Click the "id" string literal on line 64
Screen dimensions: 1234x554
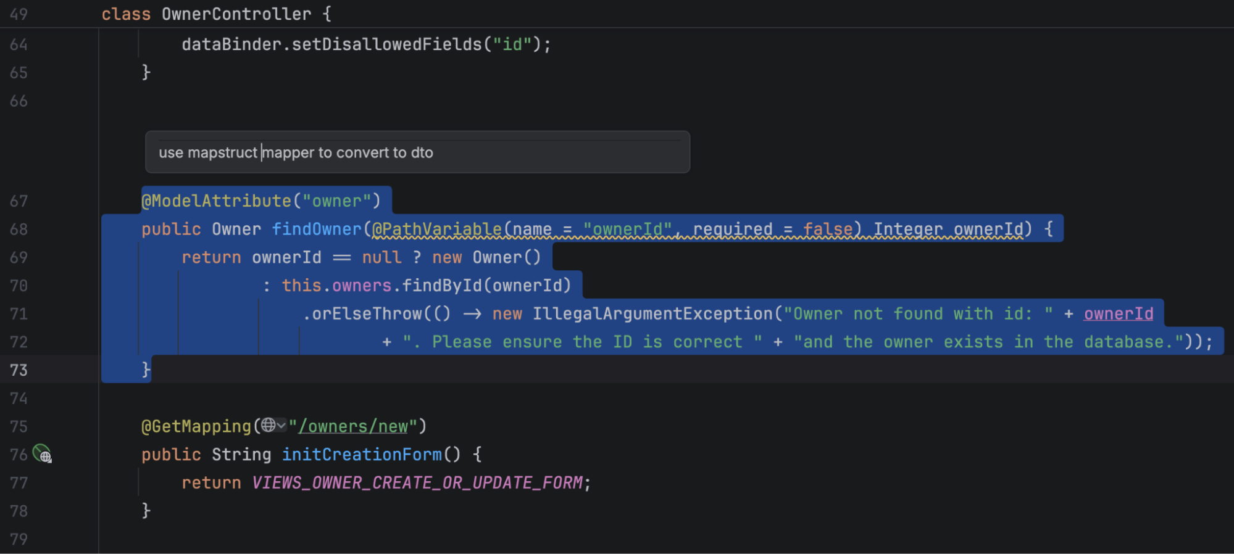pyautogui.click(x=512, y=44)
